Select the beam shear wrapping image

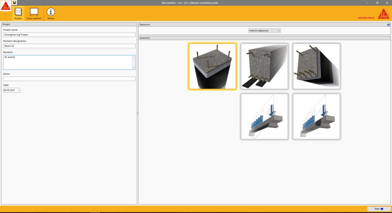click(316, 66)
